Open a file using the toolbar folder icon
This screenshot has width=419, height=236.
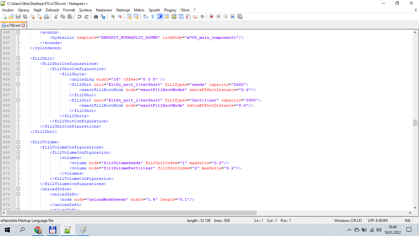click(11, 17)
